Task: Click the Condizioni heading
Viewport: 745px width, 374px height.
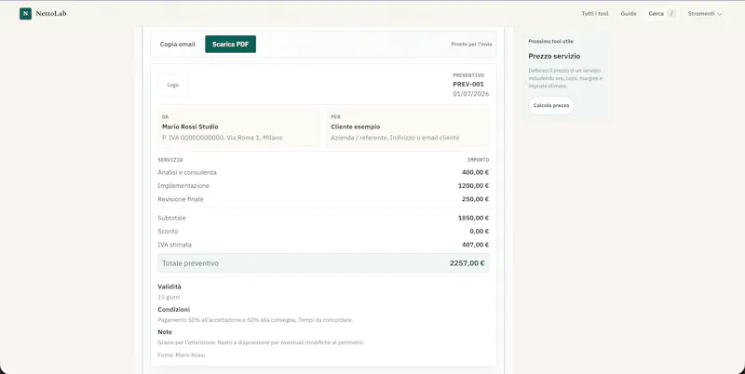Action: (x=174, y=310)
